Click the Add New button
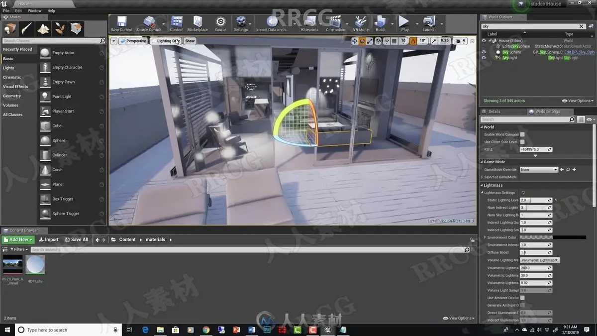 pos(18,239)
